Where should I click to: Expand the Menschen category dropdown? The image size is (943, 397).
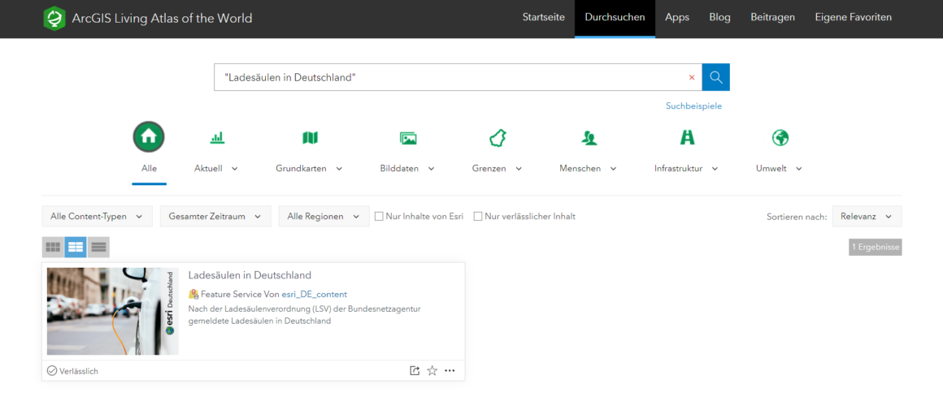point(614,169)
